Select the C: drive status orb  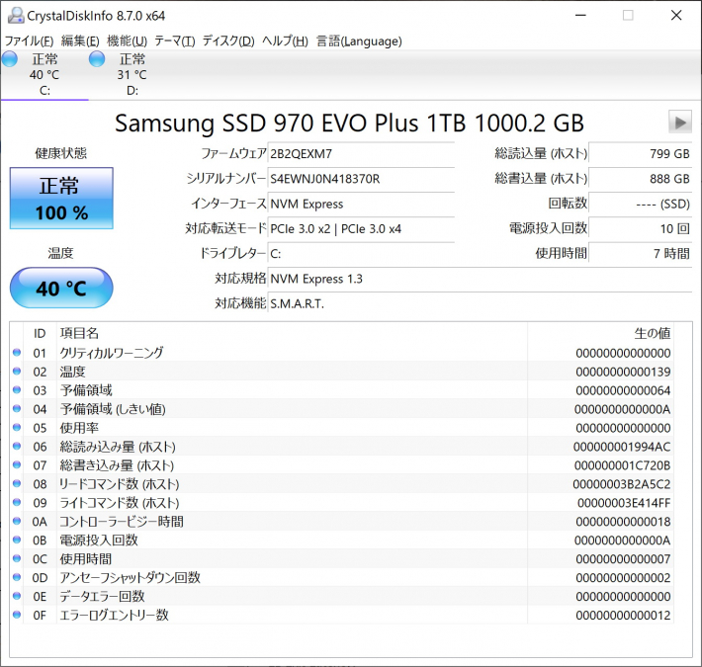click(x=10, y=59)
